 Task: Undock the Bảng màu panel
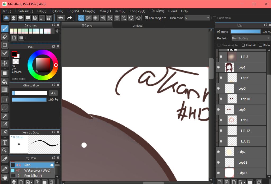point(53,25)
